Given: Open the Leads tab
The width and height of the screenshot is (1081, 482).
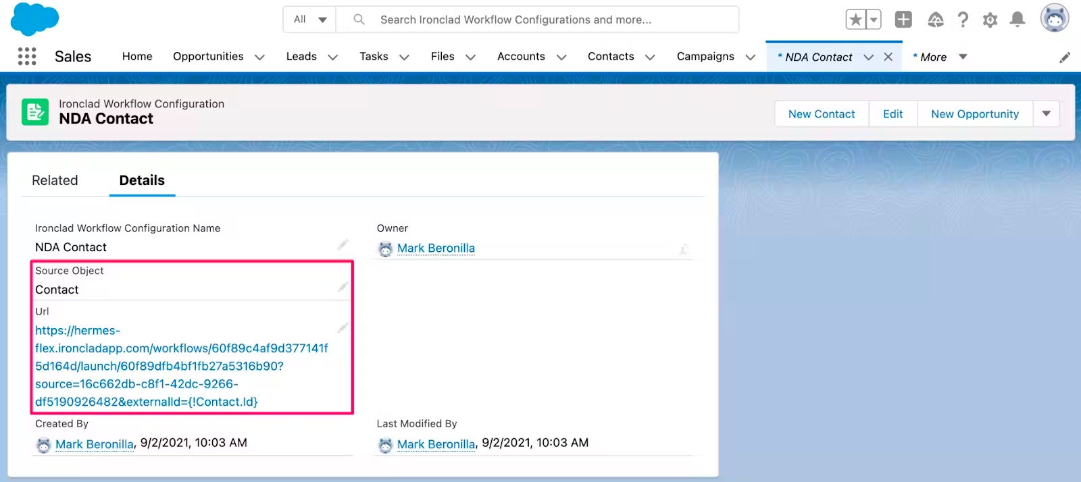Looking at the screenshot, I should pyautogui.click(x=301, y=56).
